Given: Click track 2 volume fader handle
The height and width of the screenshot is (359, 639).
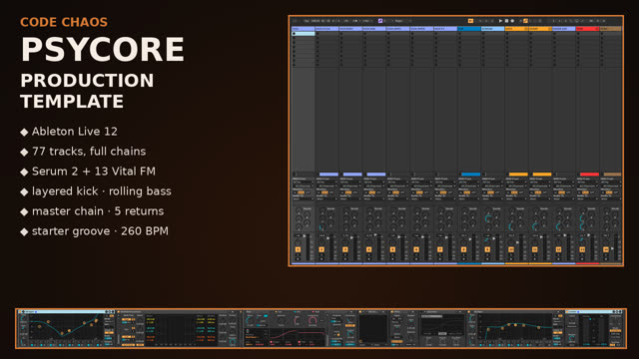Looking at the screenshot, I should point(328,238).
